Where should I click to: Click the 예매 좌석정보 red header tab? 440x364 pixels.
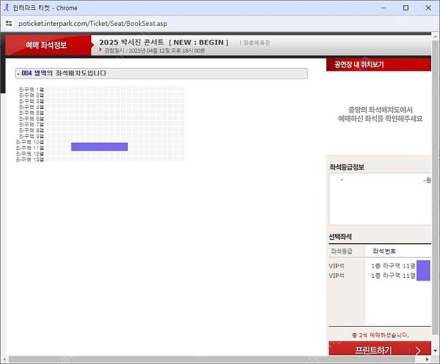[48, 45]
